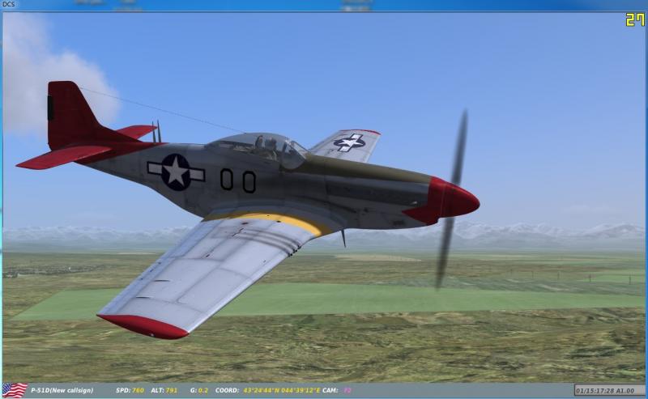Click the mission time and acceleration box
The image size is (648, 399).
pyautogui.click(x=609, y=391)
